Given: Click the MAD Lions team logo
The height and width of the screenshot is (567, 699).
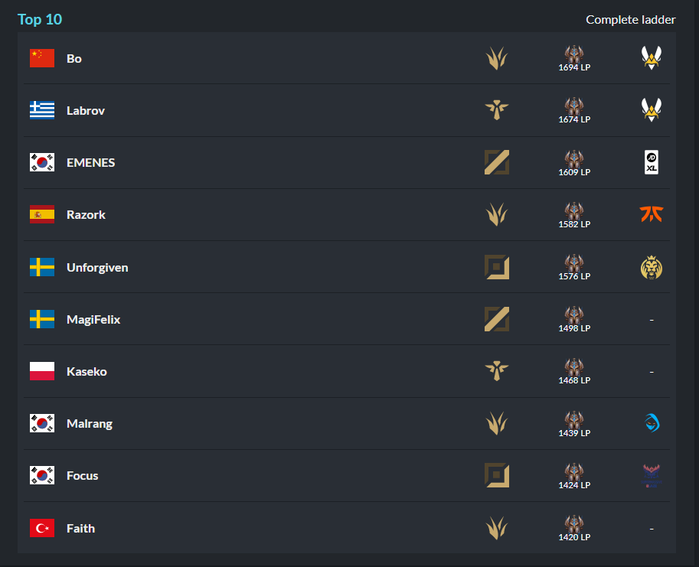Looking at the screenshot, I should click(652, 267).
